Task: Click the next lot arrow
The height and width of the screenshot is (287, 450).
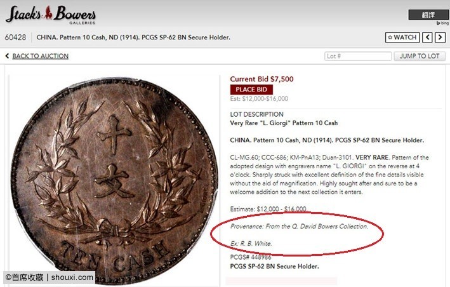Action: 440,37
